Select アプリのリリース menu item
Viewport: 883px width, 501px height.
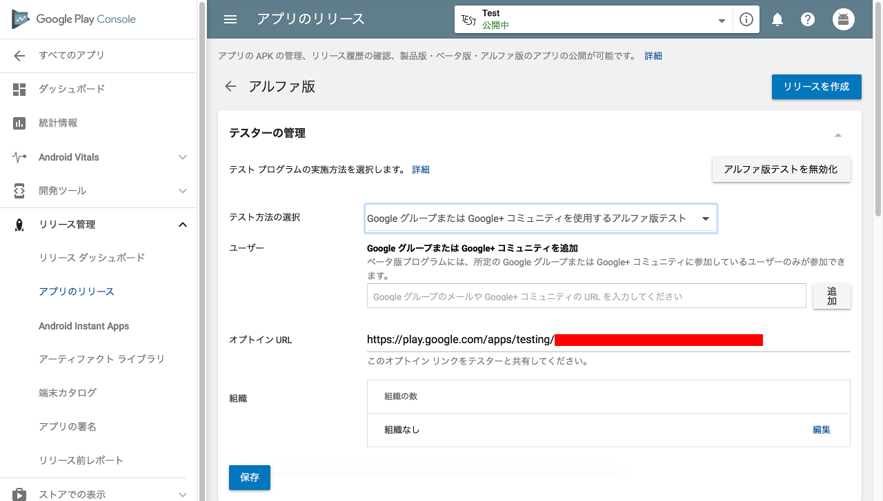pos(77,292)
